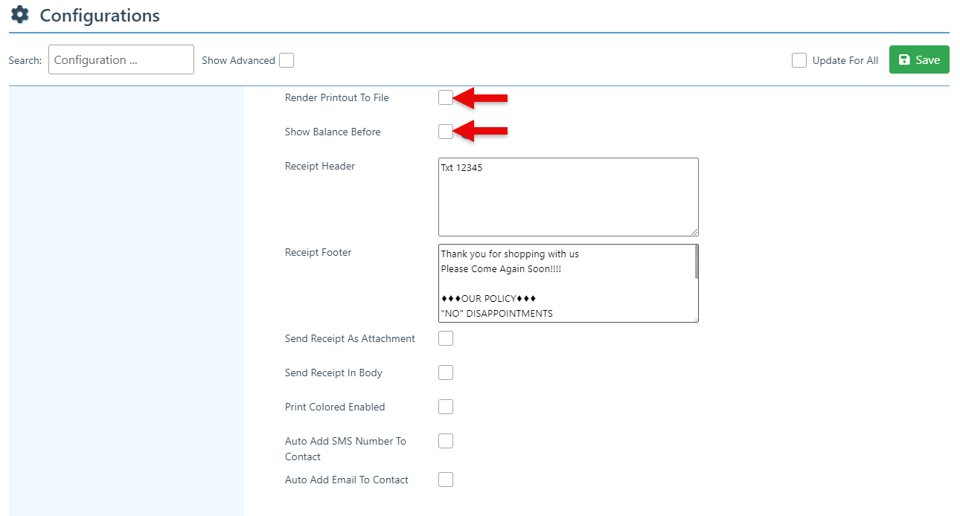Screen dimensions: 960x516
Task: Toggle the Show Balance Before checkbox
Action: pos(445,132)
